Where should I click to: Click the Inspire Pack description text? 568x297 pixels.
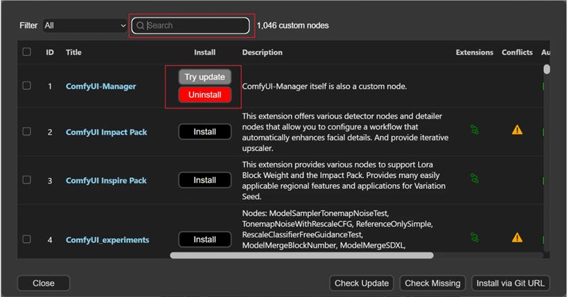(344, 181)
